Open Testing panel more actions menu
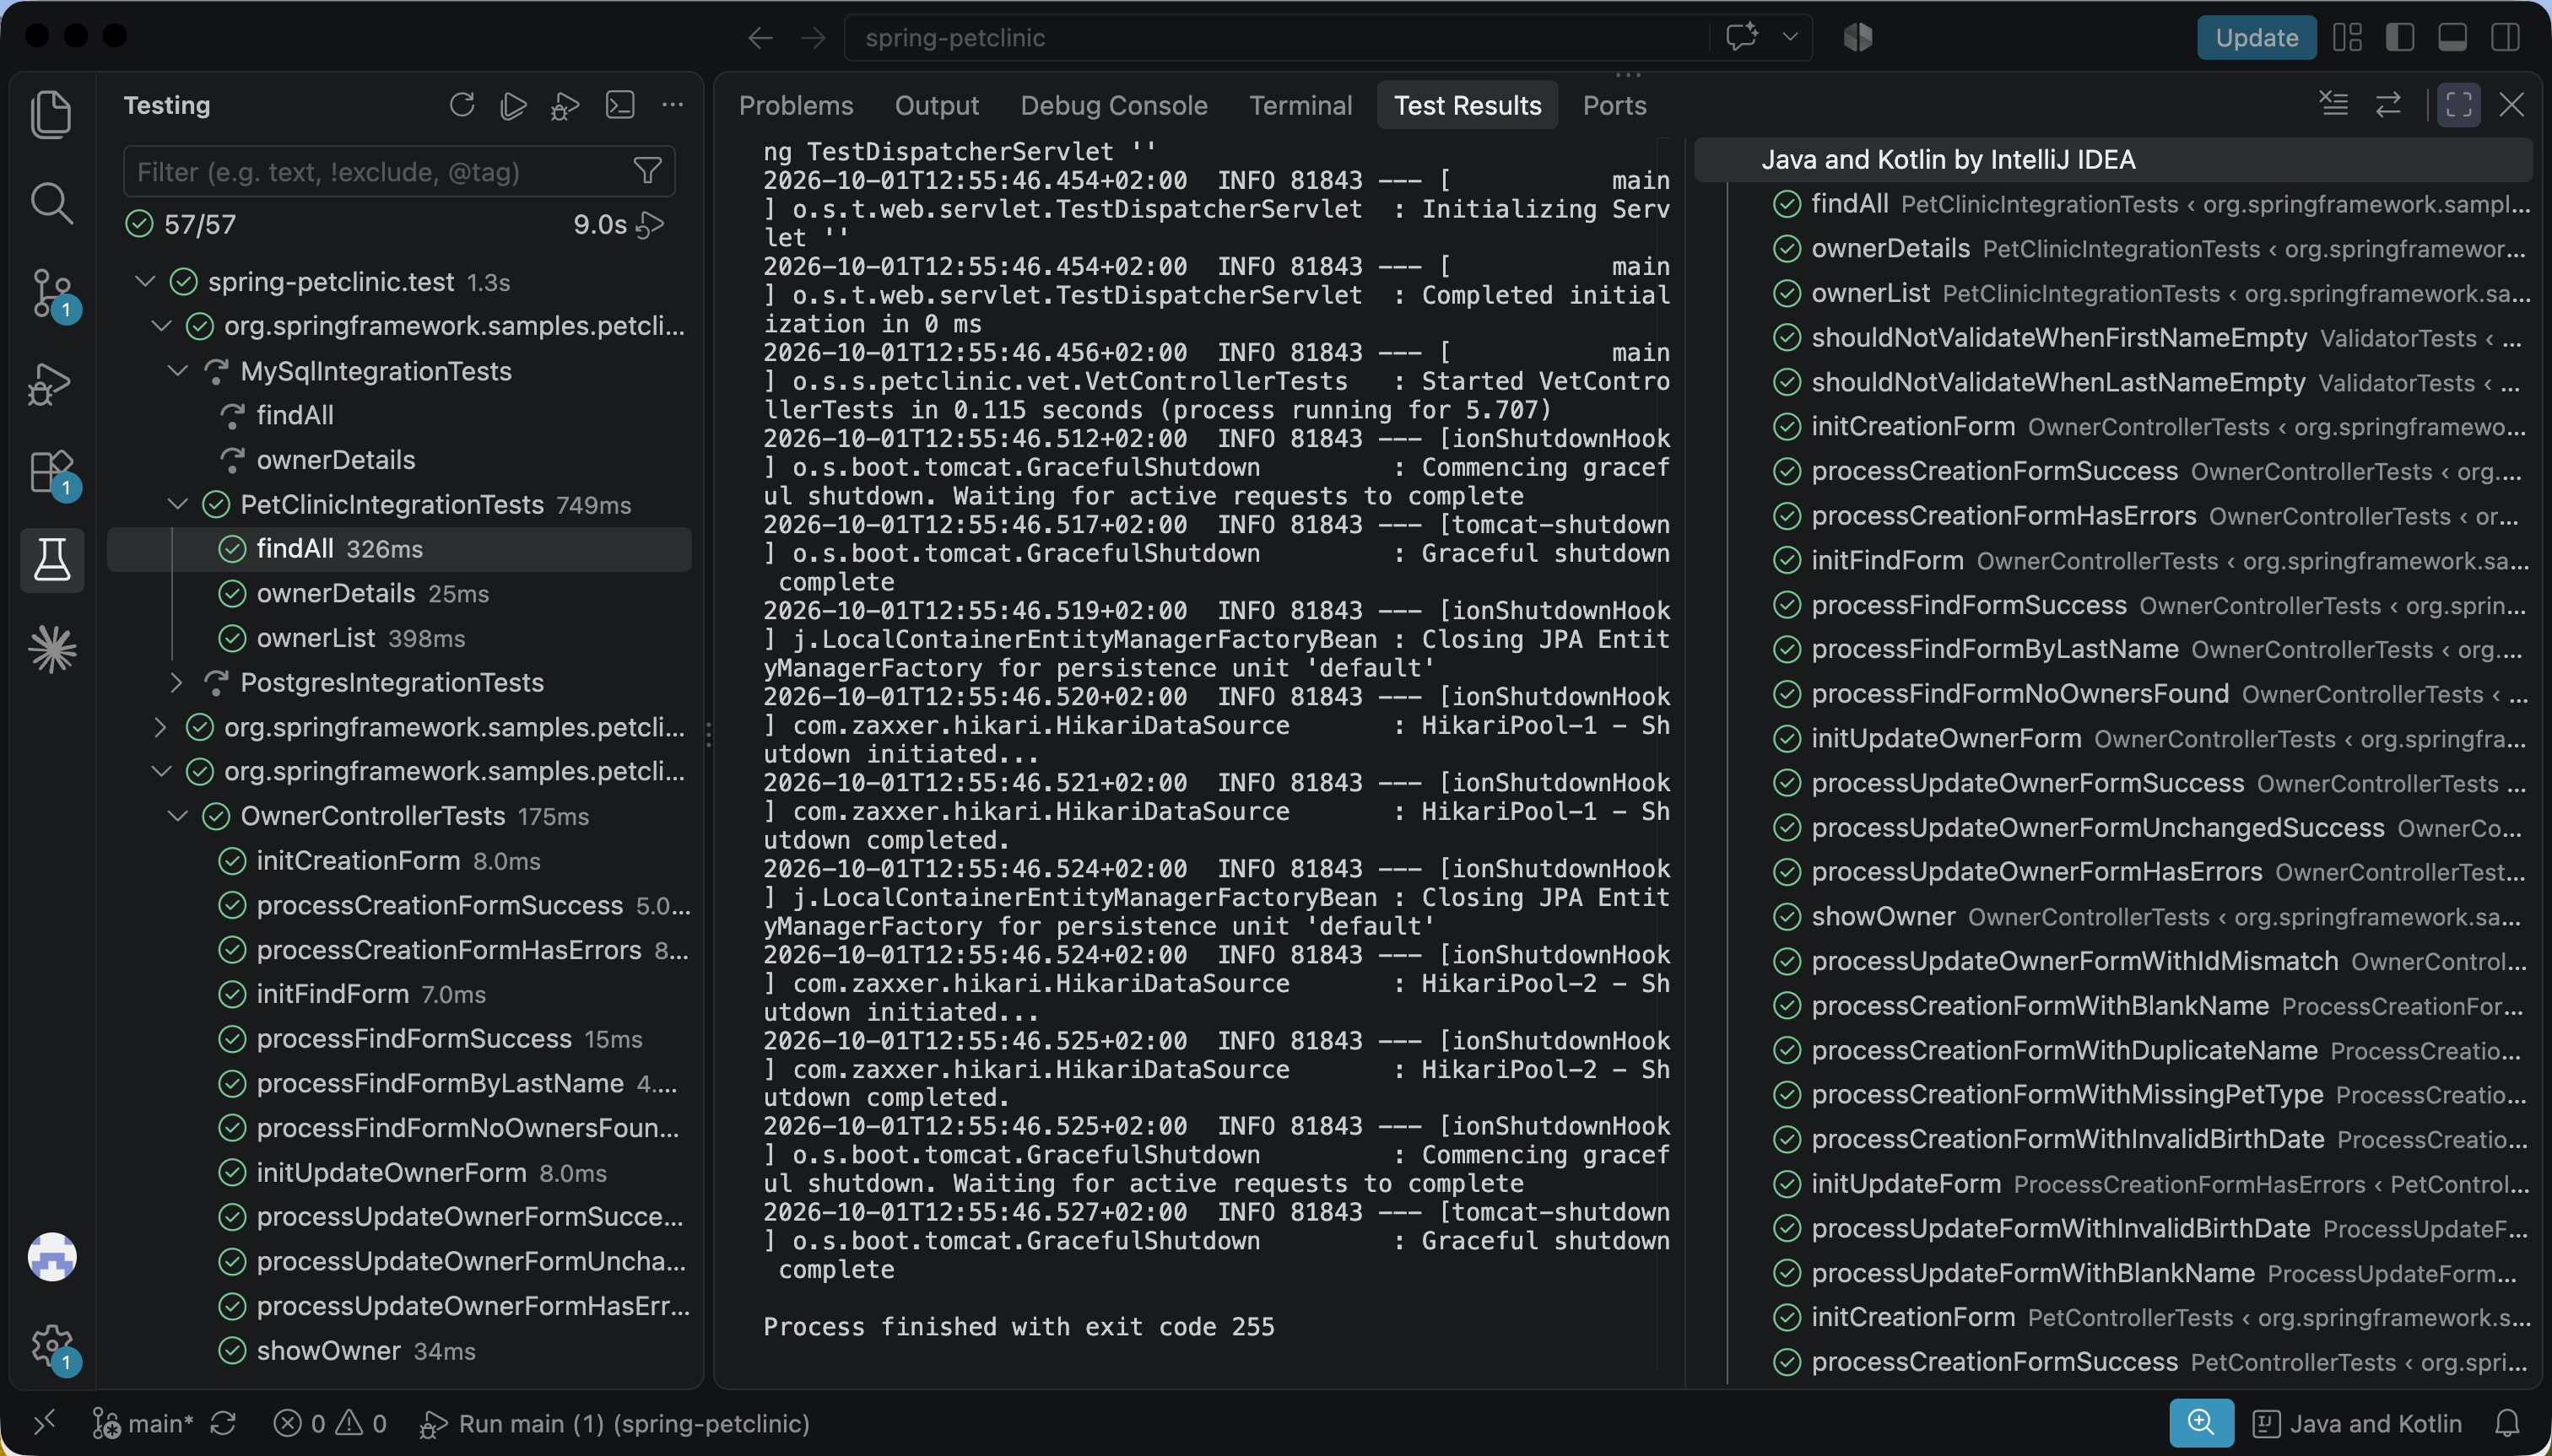The height and width of the screenshot is (1456, 2552). (x=673, y=105)
